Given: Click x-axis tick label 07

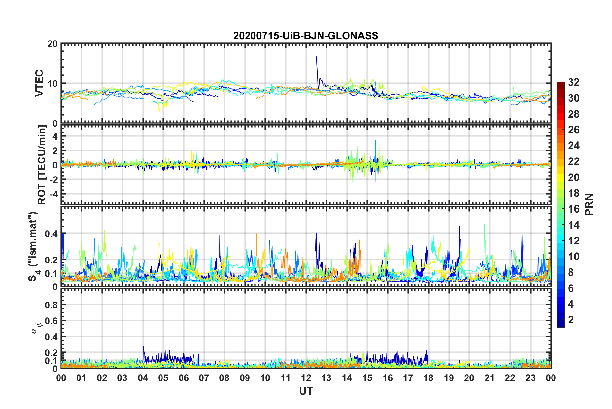Looking at the screenshot, I should 204,378.
